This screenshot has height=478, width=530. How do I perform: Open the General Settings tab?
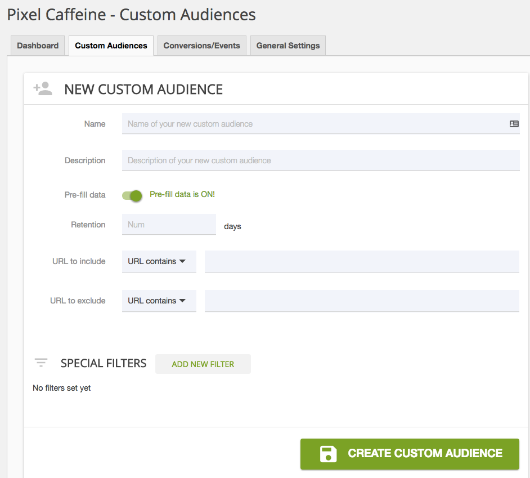[288, 46]
